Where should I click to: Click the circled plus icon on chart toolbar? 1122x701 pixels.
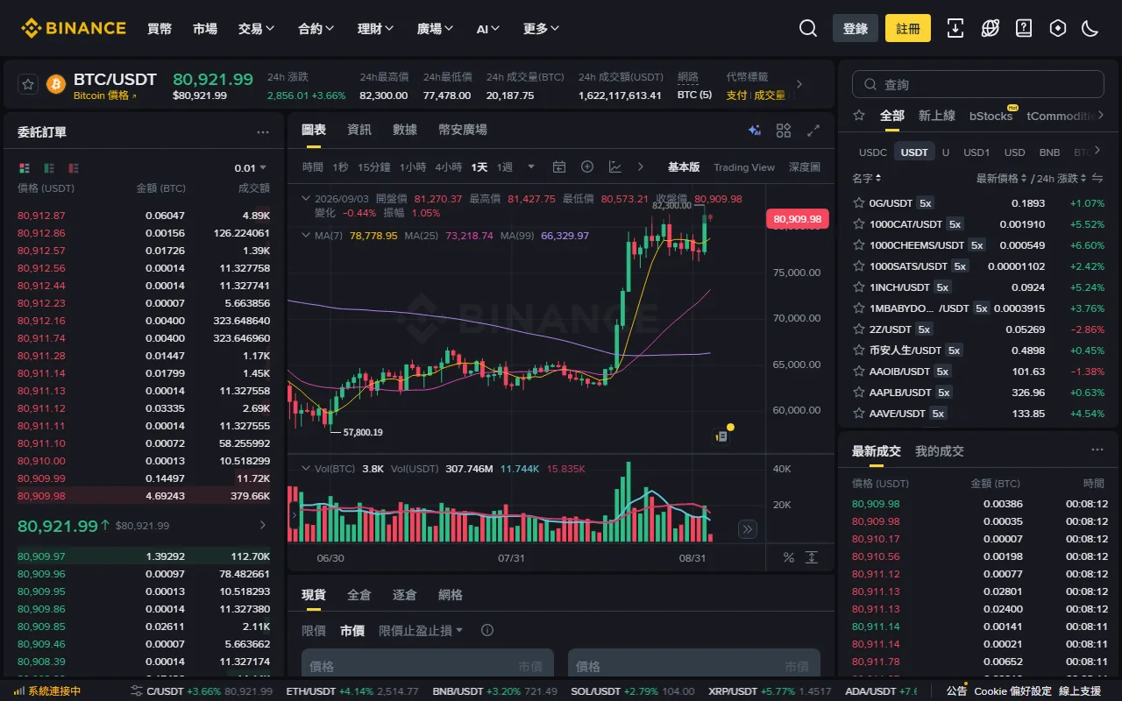[x=587, y=166]
